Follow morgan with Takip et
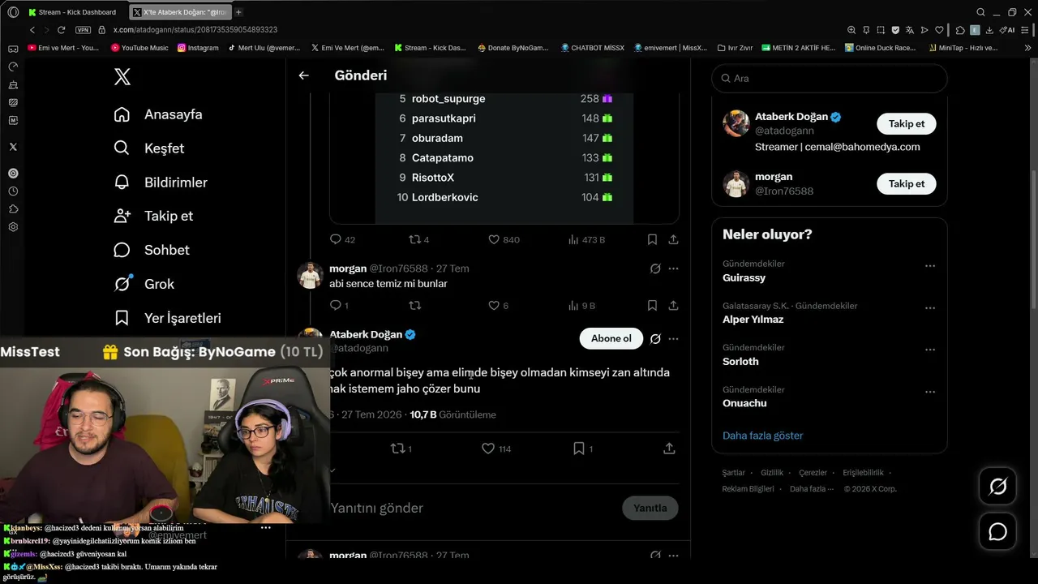The width and height of the screenshot is (1038, 584). 907,184
